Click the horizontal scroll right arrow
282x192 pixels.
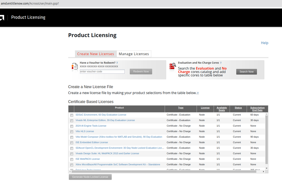263,172
